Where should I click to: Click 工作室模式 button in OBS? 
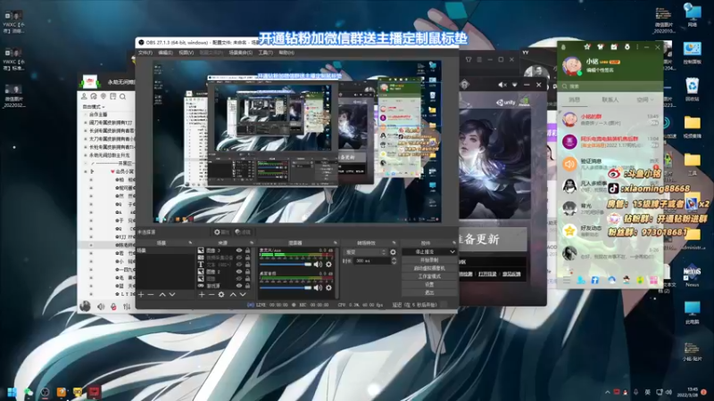(x=429, y=276)
